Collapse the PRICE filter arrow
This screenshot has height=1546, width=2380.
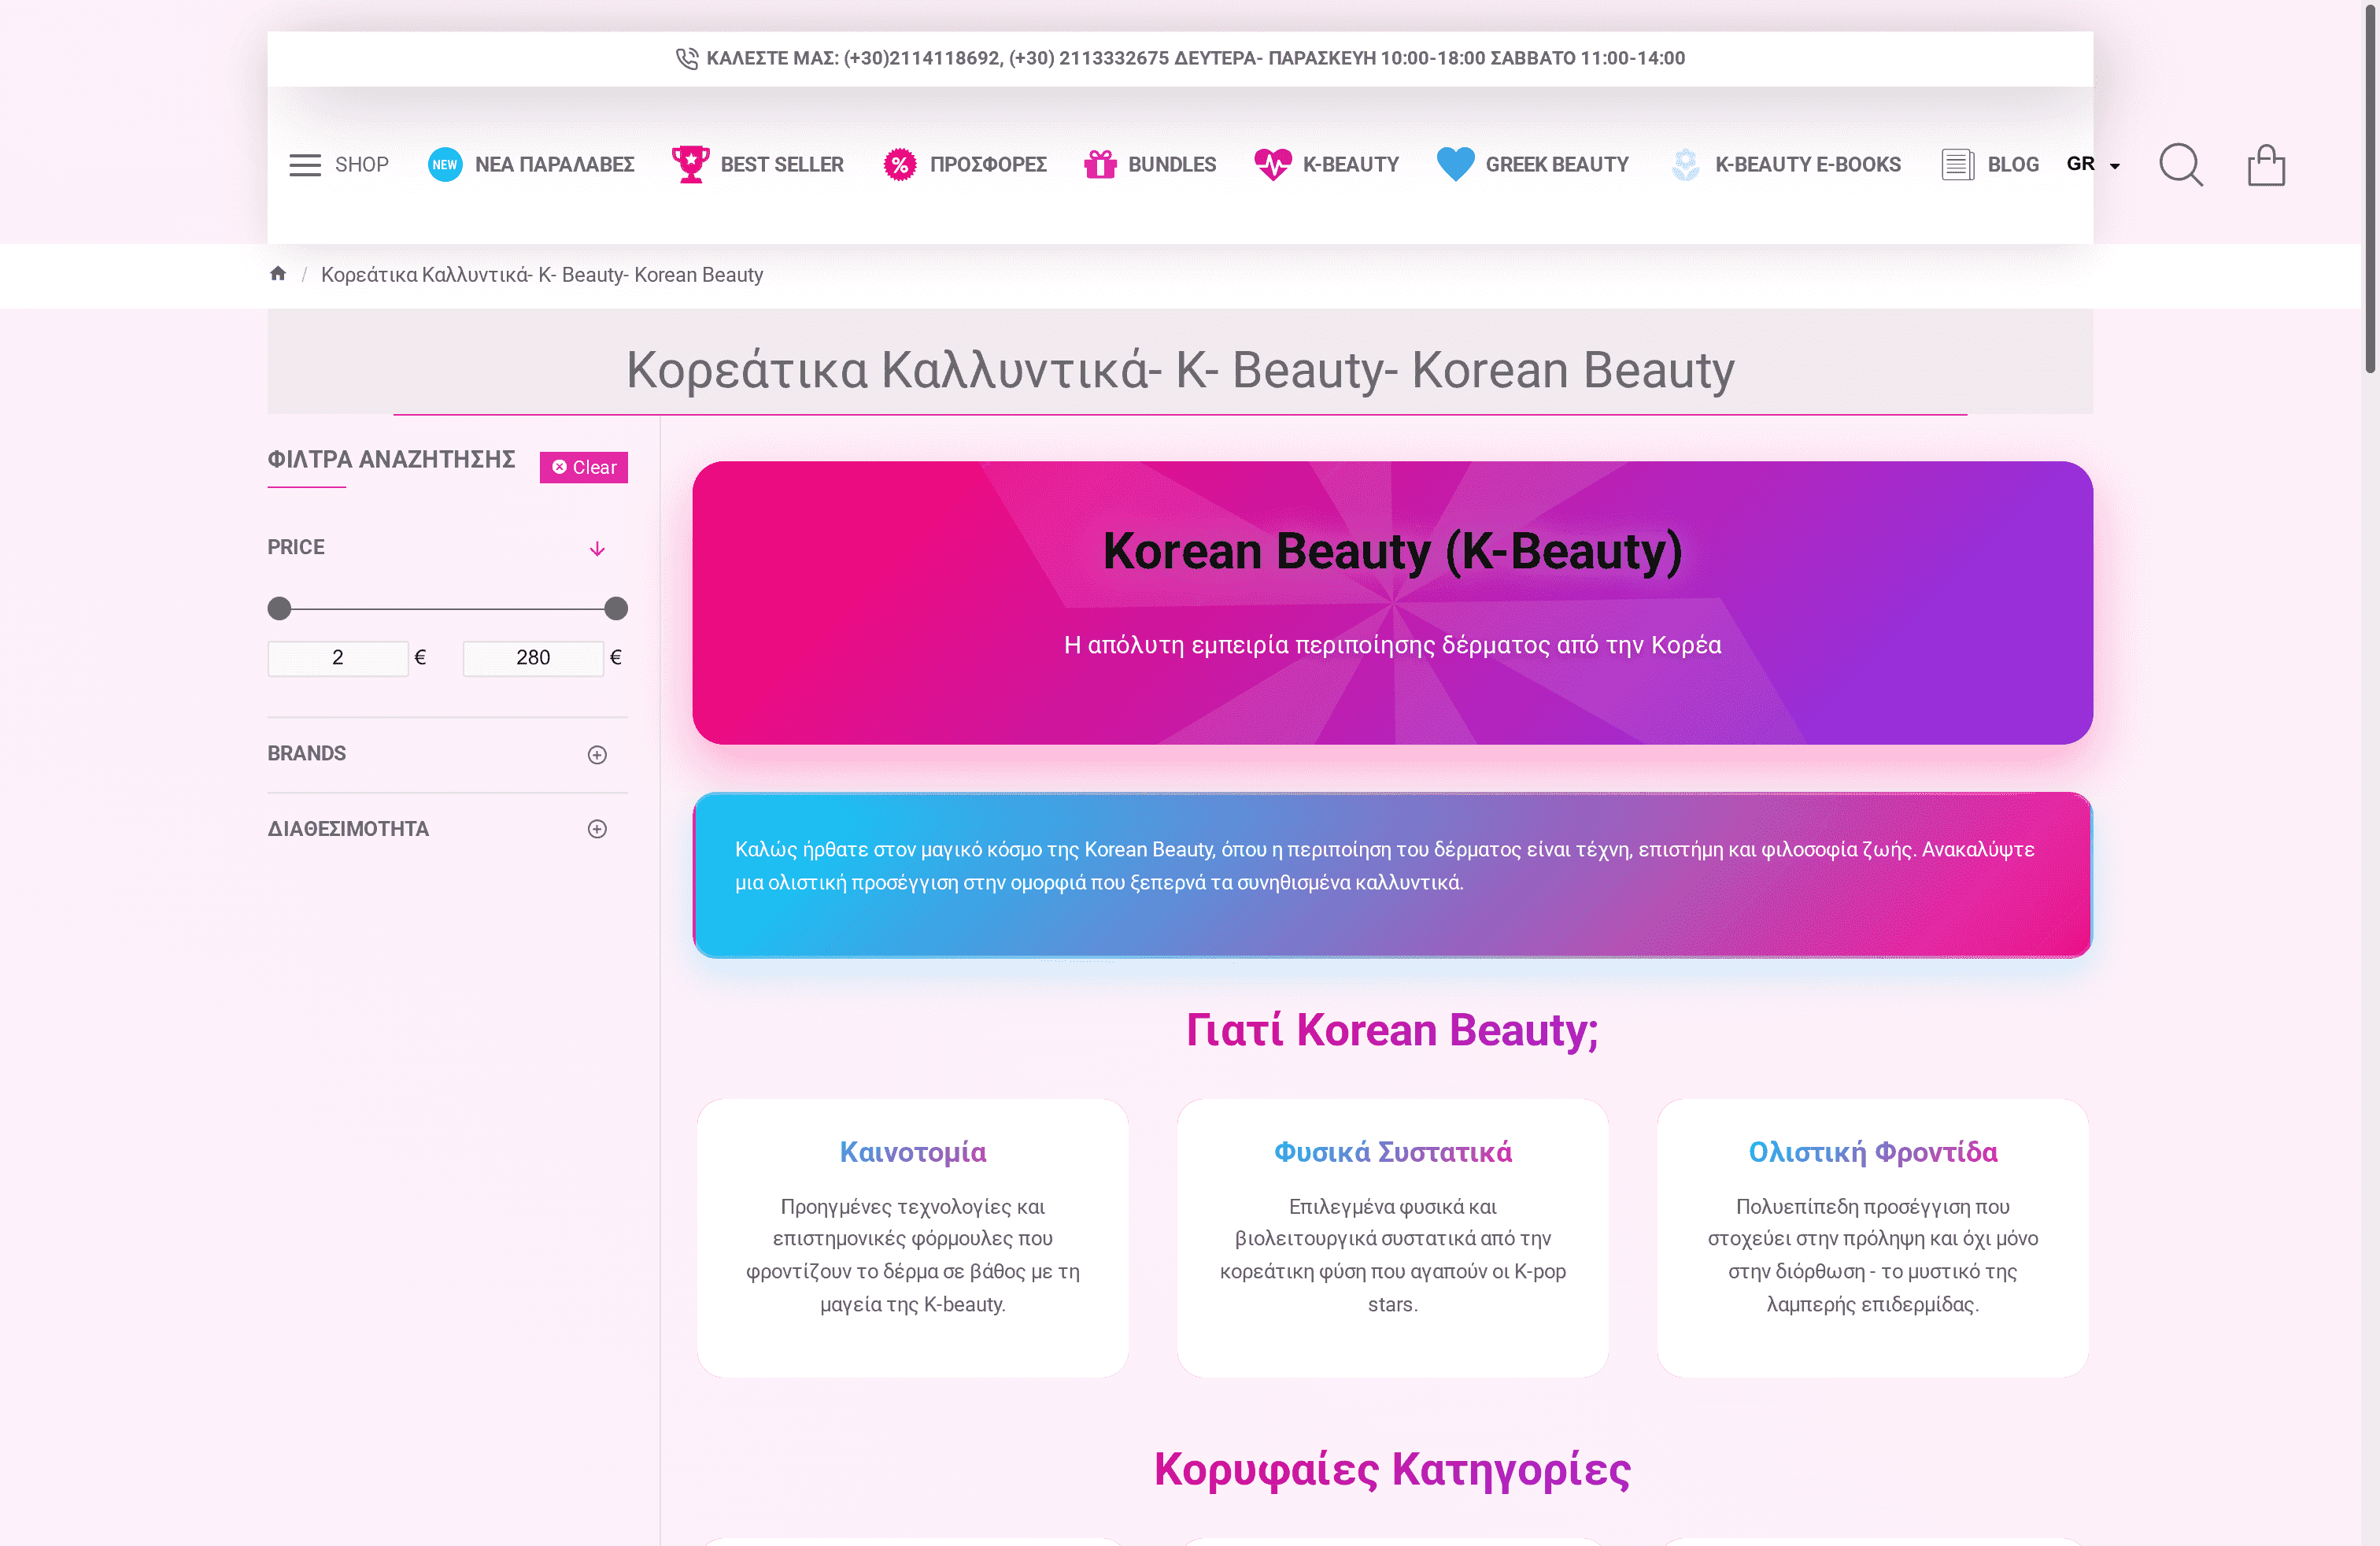pyautogui.click(x=597, y=549)
